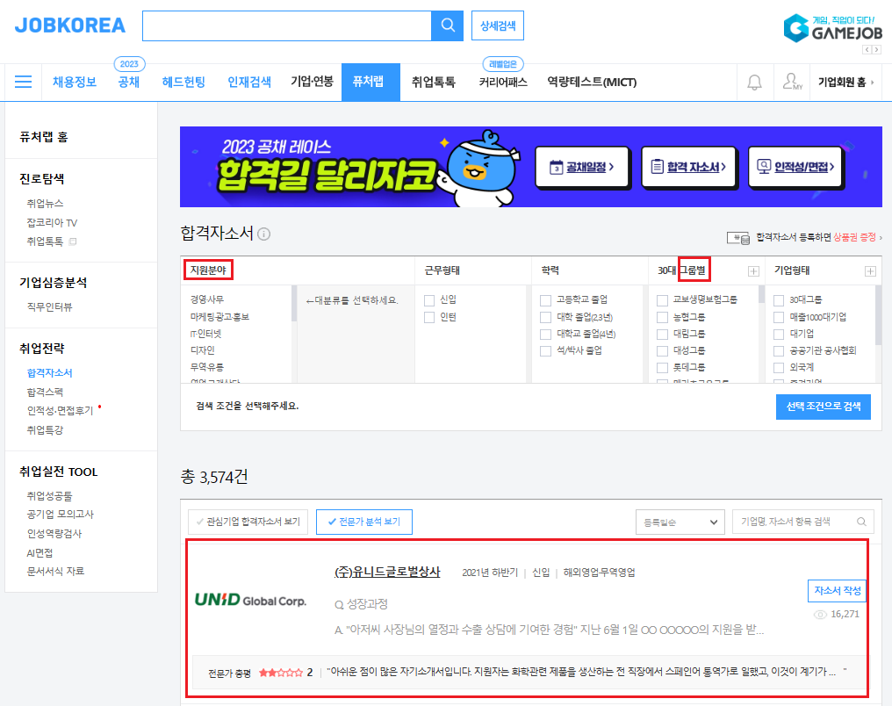892x706 pixels.
Task: Check the 공공기관 공사협회 checkbox
Action: tap(779, 351)
